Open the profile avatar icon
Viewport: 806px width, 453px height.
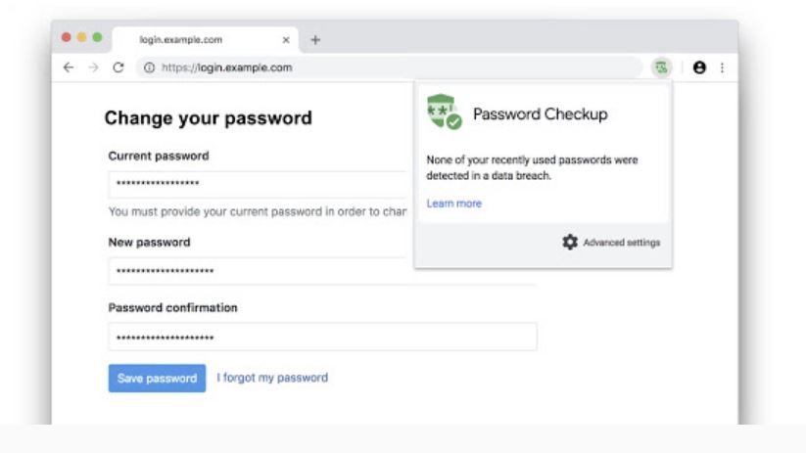click(699, 68)
